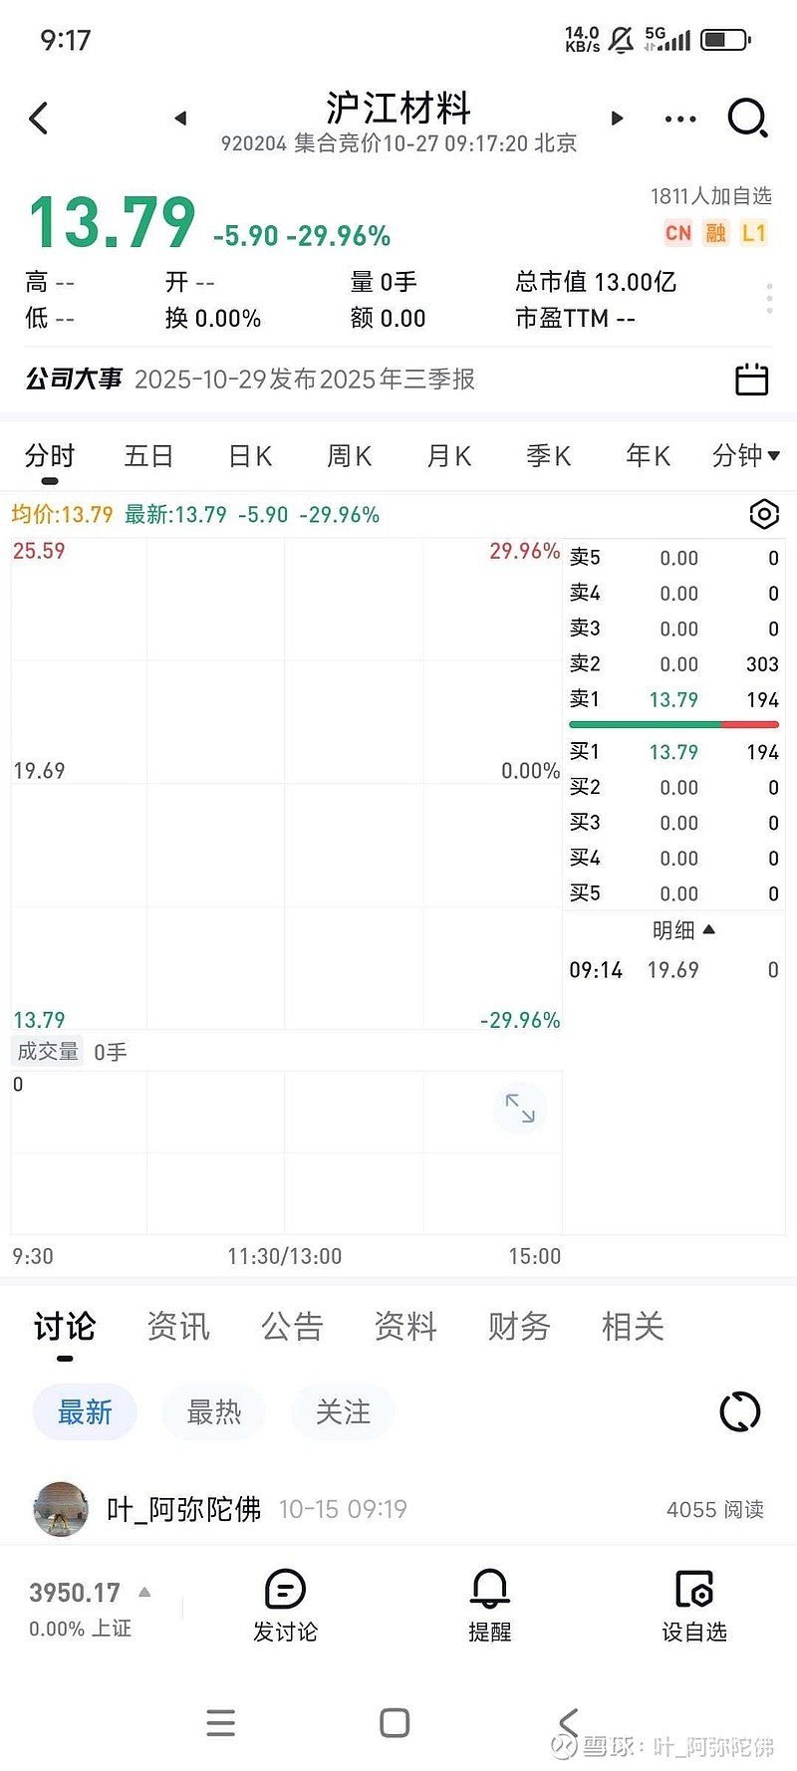The width and height of the screenshot is (797, 1771).
Task: Tap the back arrow at top left
Action: 39,119
